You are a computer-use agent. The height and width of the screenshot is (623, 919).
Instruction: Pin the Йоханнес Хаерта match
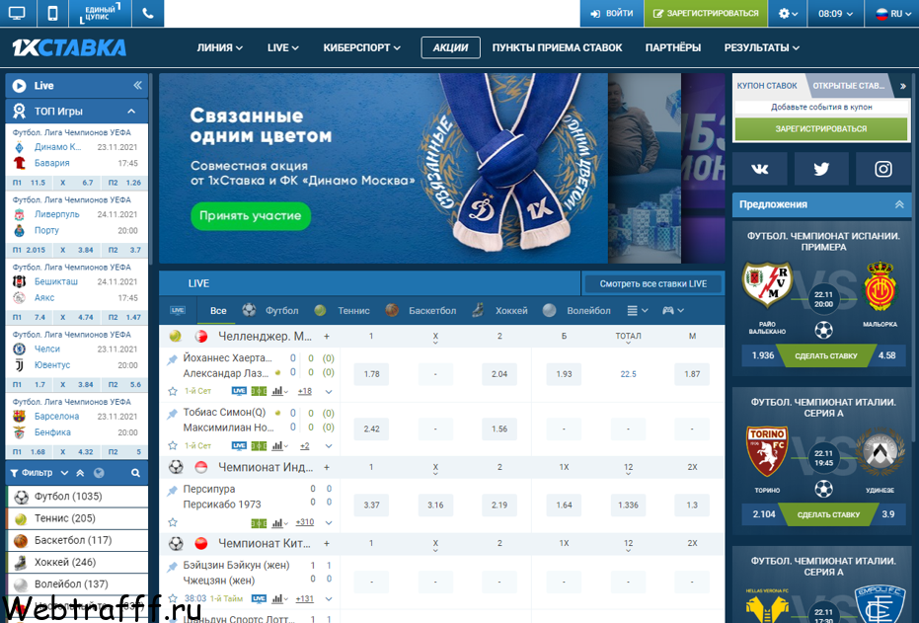(172, 359)
